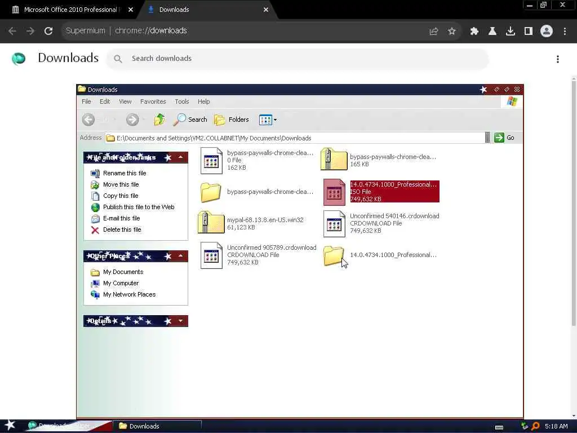Click the network tray icon beside magnifier
The height and width of the screenshot is (433, 577).
525,426
